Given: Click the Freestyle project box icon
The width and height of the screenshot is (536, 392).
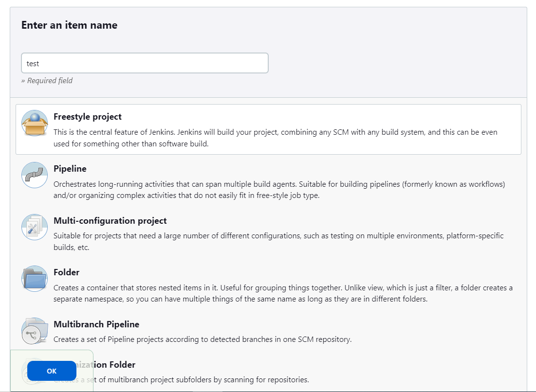Looking at the screenshot, I should 35,124.
